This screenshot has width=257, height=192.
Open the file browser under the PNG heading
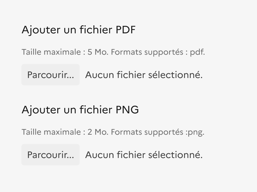[x=51, y=155]
